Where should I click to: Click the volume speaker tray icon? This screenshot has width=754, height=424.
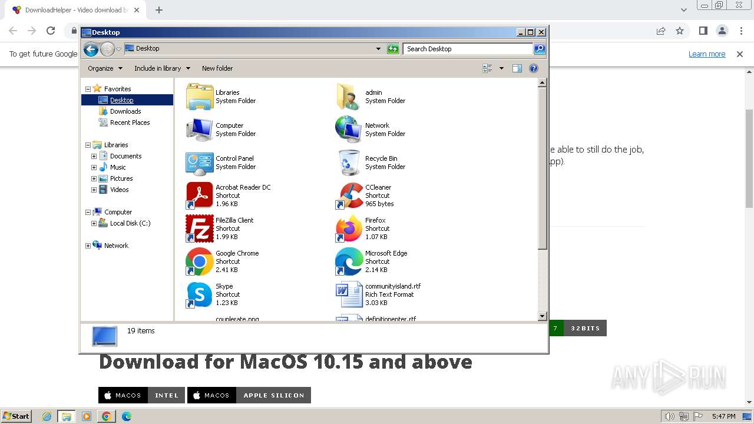coord(669,416)
